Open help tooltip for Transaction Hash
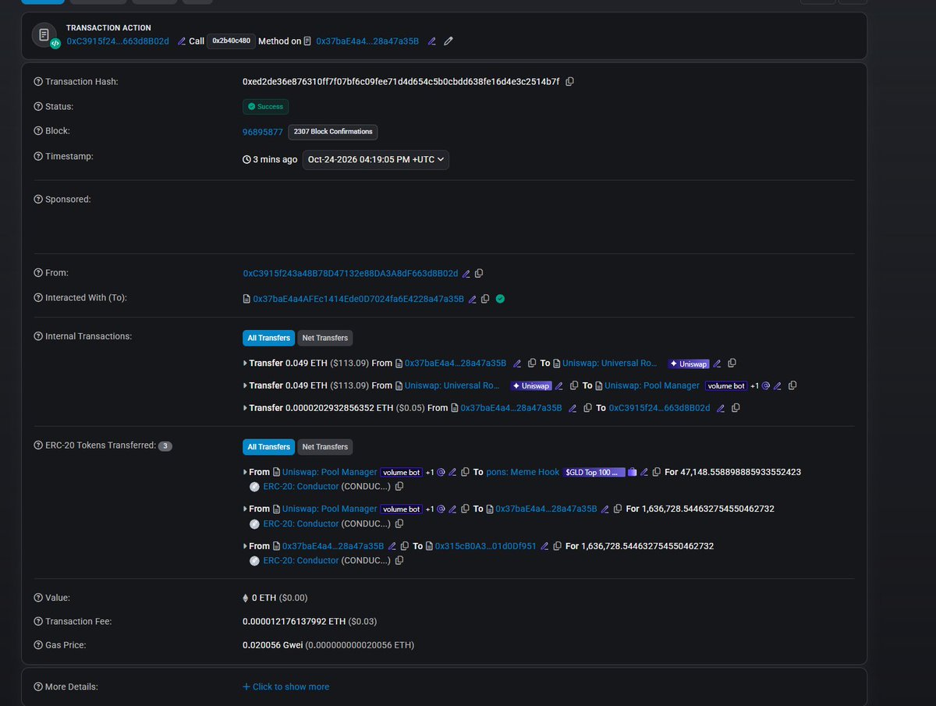The image size is (936, 706). [x=38, y=82]
